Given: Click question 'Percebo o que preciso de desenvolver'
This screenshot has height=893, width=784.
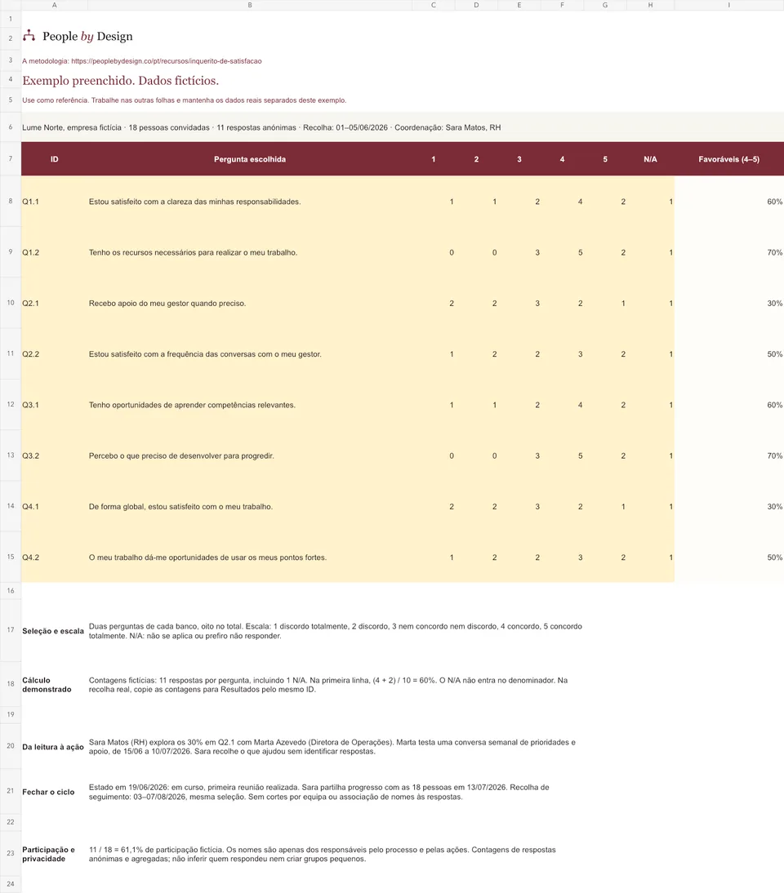Looking at the screenshot, I should click(x=181, y=455).
